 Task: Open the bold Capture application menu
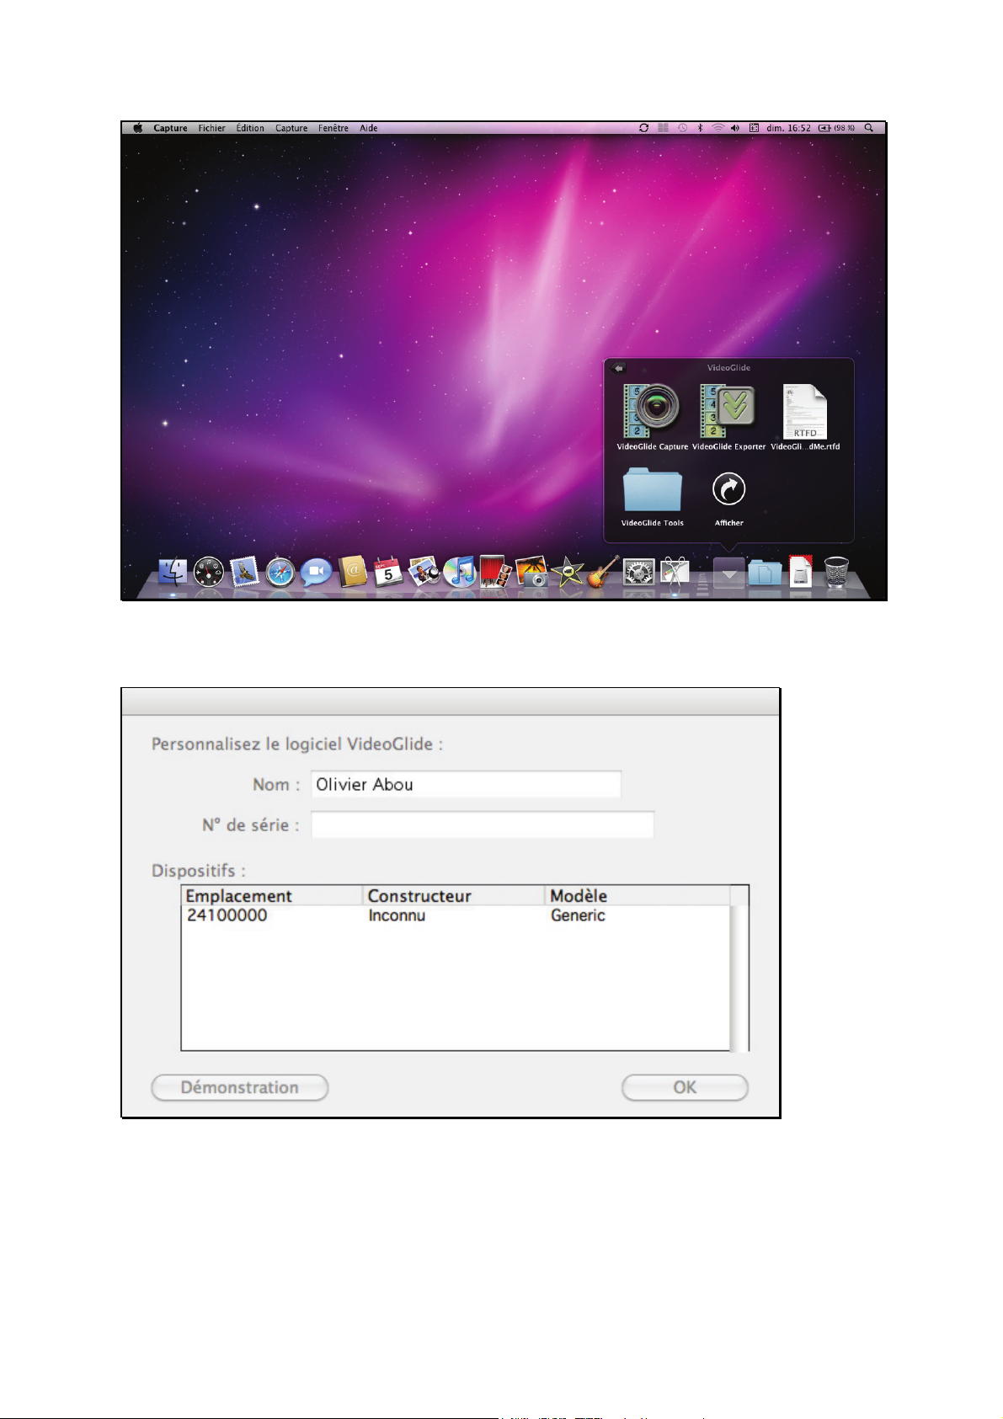click(x=170, y=128)
